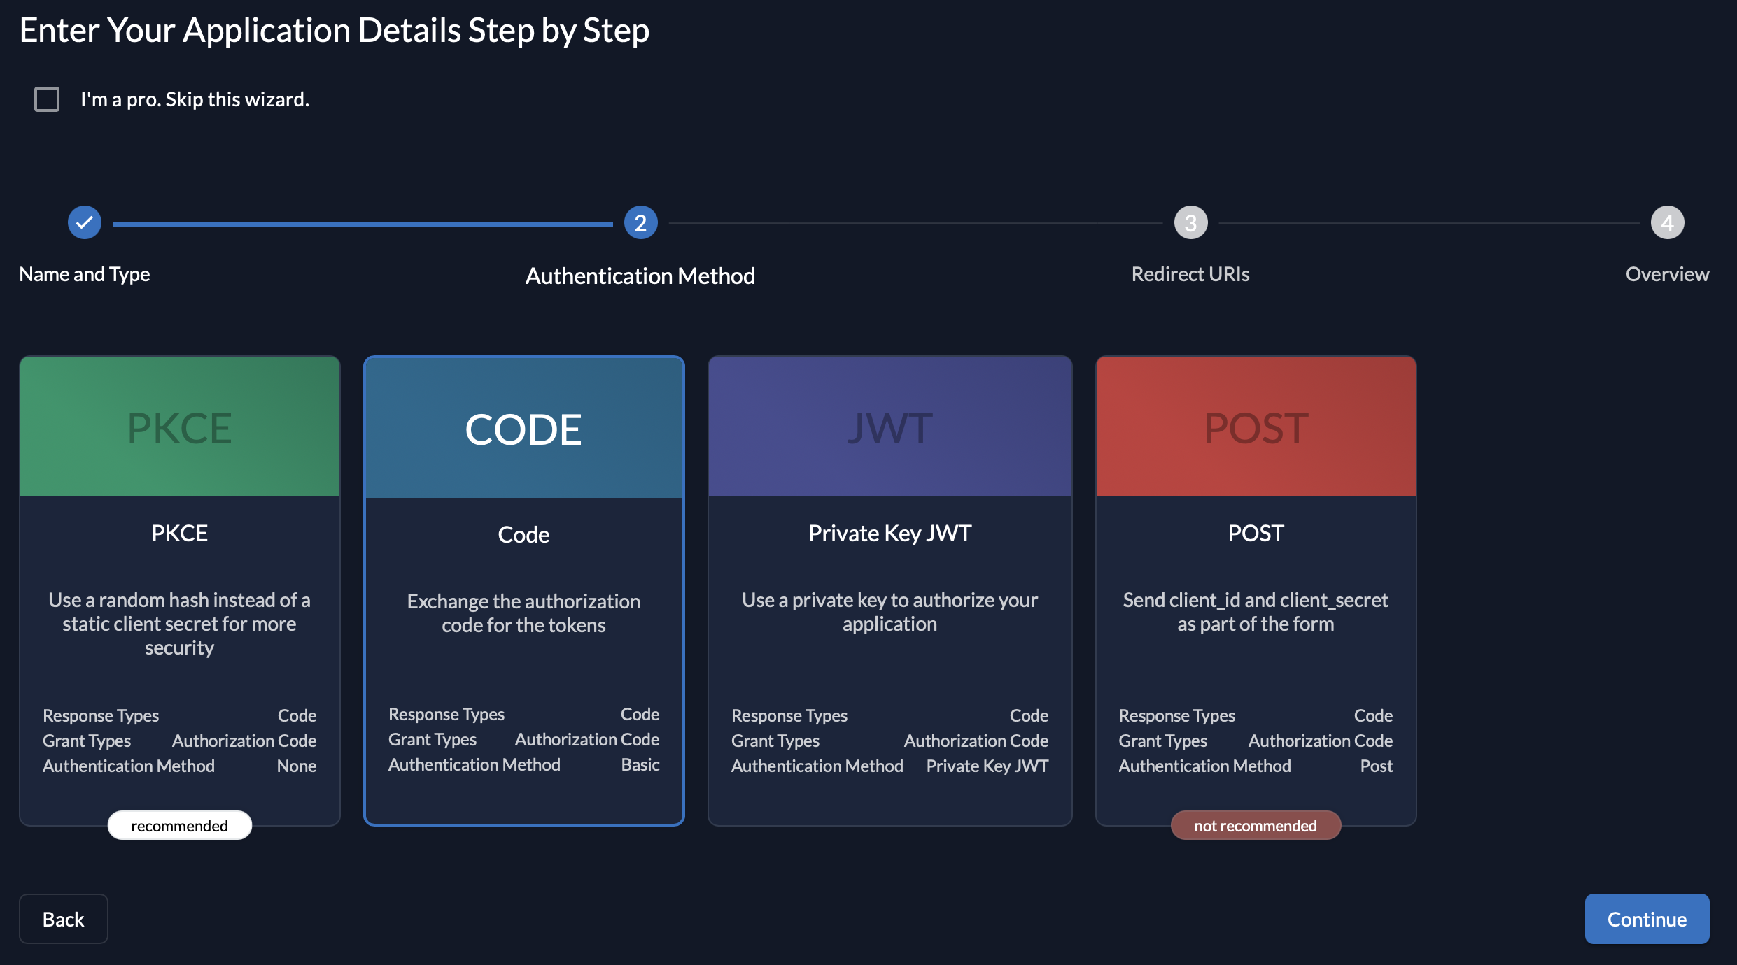Select the green PKCE card banner

(x=180, y=427)
